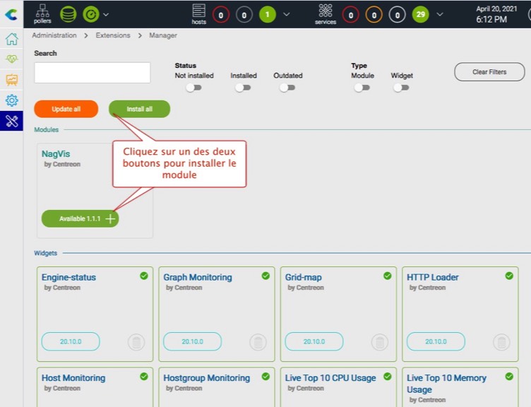Enable the Outdated status filter
The width and height of the screenshot is (531, 407).
pyautogui.click(x=287, y=88)
